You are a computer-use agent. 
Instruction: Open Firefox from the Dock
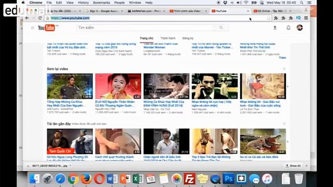click(x=86, y=179)
